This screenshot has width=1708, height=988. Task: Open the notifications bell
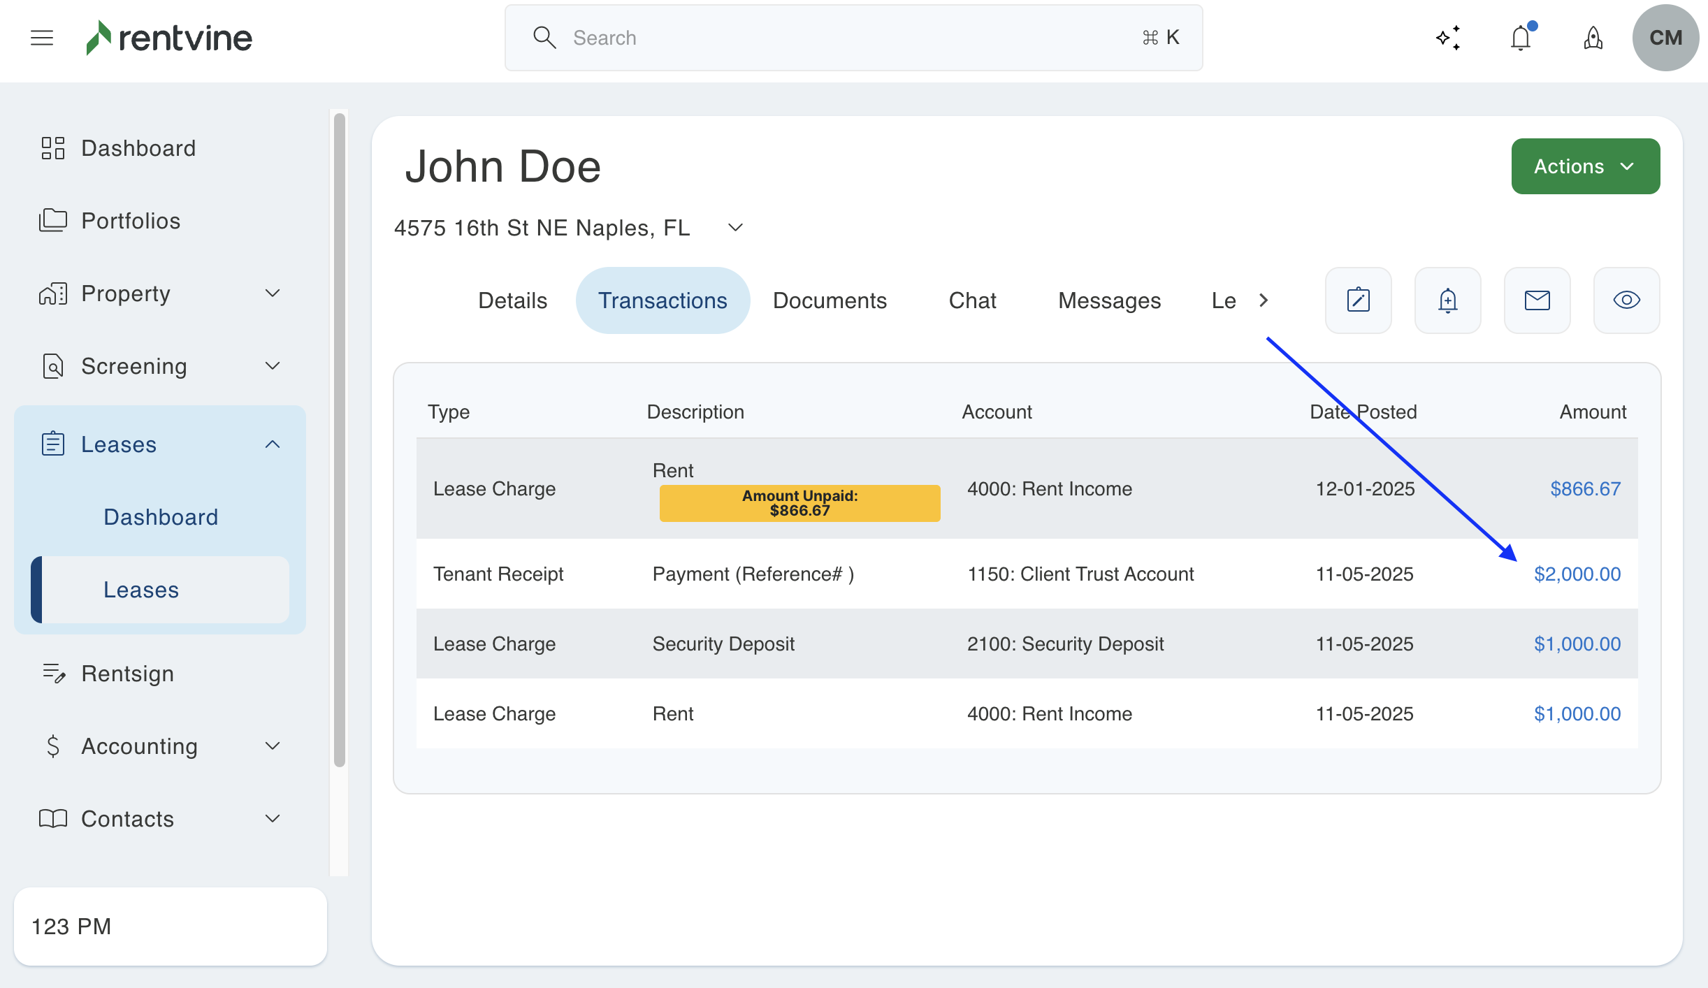coord(1521,38)
